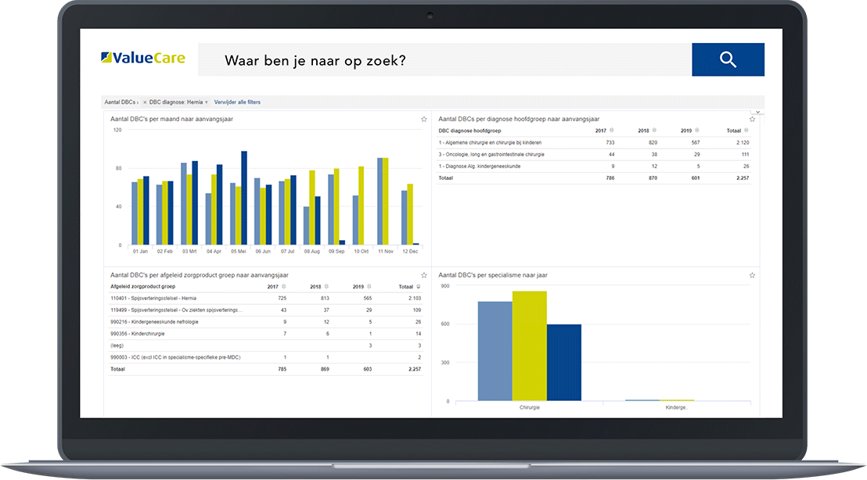This screenshot has width=867, height=480.
Task: Sort zorgproduct table by Totaal column icon
Action: (x=418, y=287)
